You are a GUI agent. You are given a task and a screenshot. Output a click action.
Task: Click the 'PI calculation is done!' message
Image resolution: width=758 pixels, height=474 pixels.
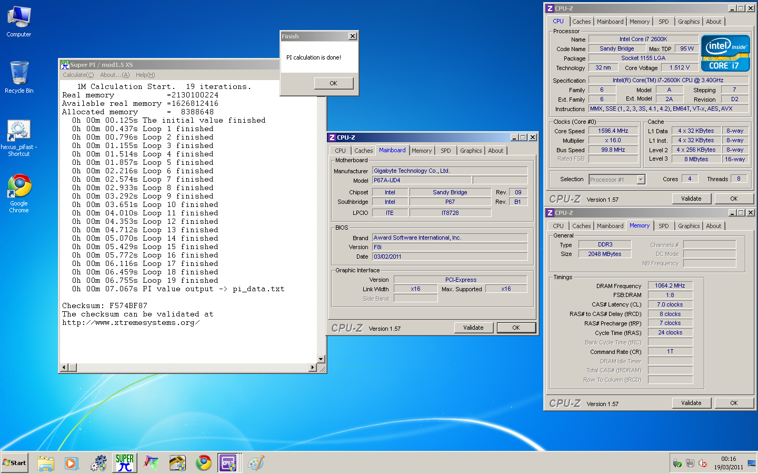point(314,57)
